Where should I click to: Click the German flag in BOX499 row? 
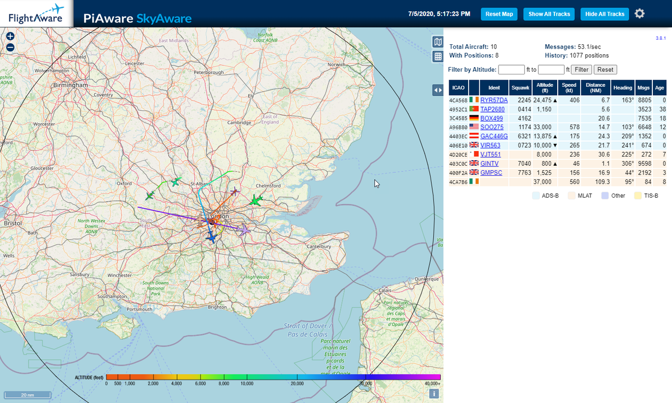point(474,118)
